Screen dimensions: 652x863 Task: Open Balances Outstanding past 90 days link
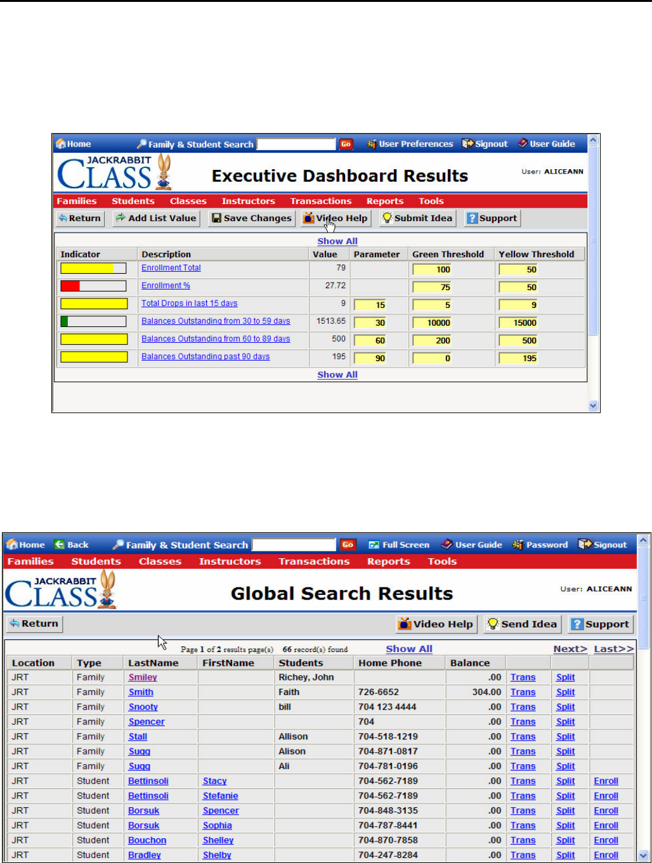(205, 357)
